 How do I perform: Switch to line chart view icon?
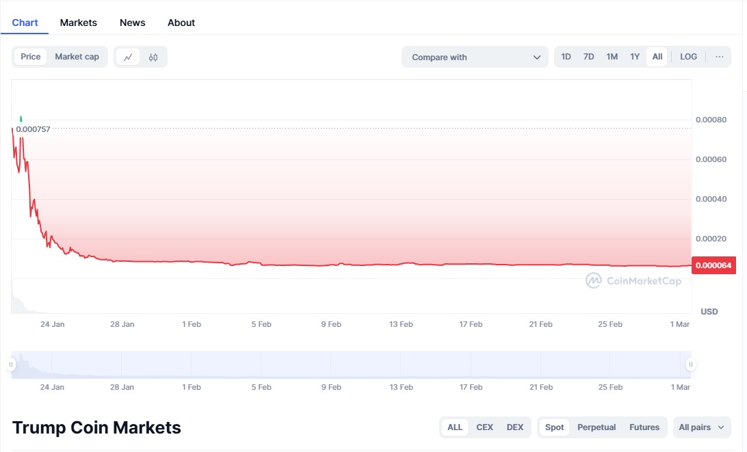click(x=128, y=57)
